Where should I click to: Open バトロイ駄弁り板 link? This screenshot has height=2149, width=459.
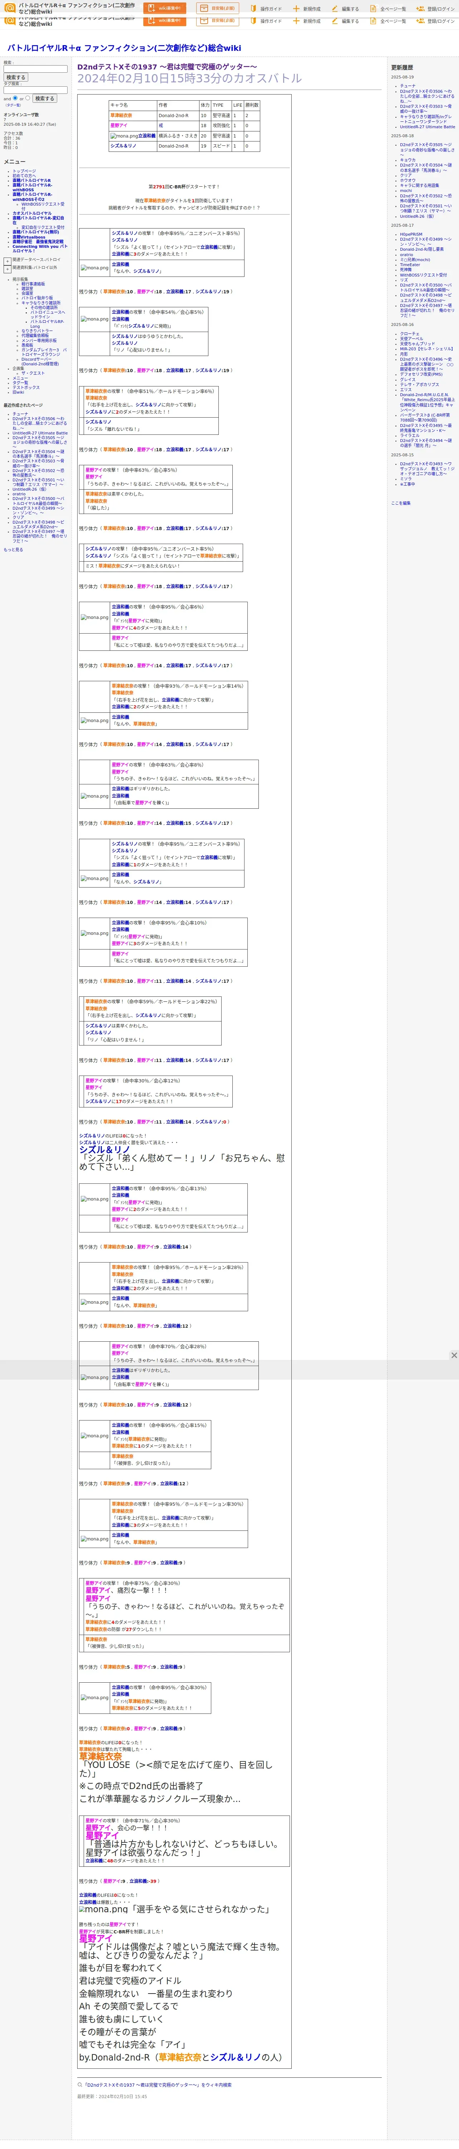pyautogui.click(x=37, y=298)
